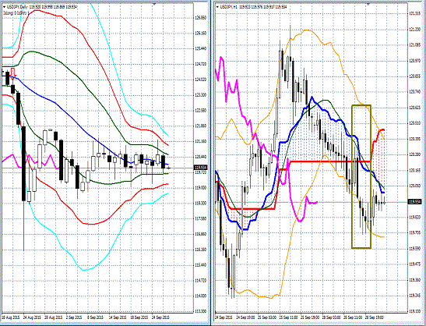Click the 14 Sep 2015 date on Daily axis
The height and width of the screenshot is (326, 426).
click(118, 317)
